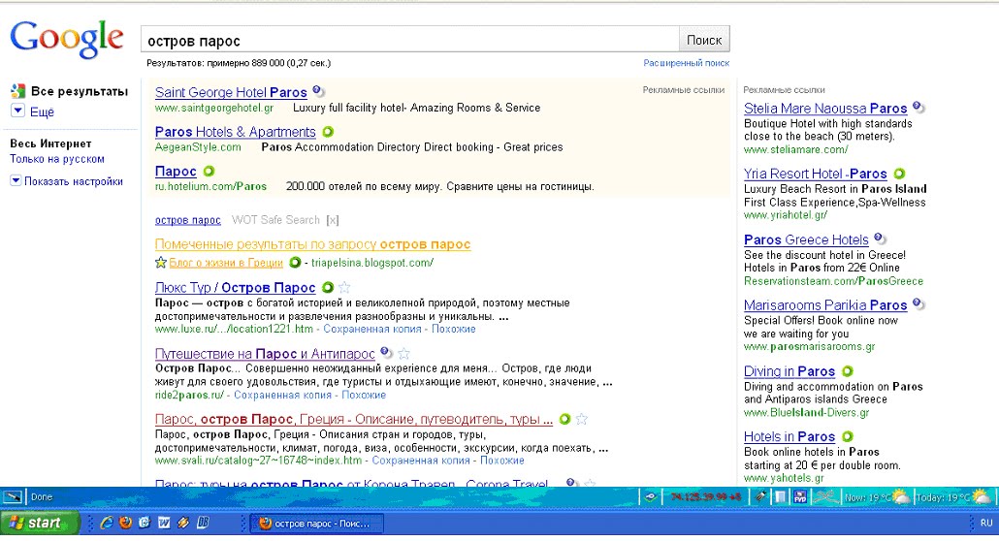Screen dimensions: 999x541
Task: Launch Word from the quick launch bar
Action: coord(164,523)
